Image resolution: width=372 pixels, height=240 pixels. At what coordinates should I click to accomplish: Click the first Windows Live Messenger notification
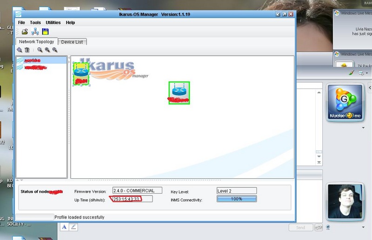[x=352, y=30]
